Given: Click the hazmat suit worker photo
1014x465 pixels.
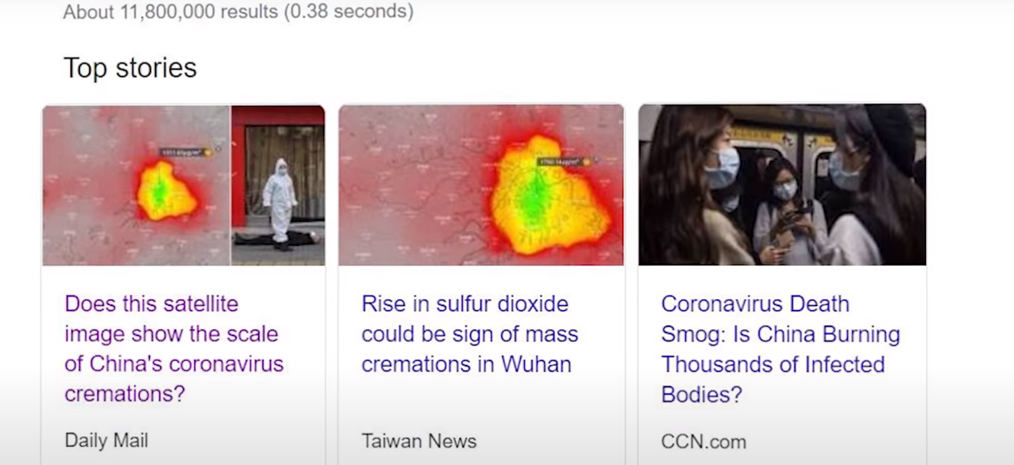Looking at the screenshot, I should pyautogui.click(x=278, y=185).
